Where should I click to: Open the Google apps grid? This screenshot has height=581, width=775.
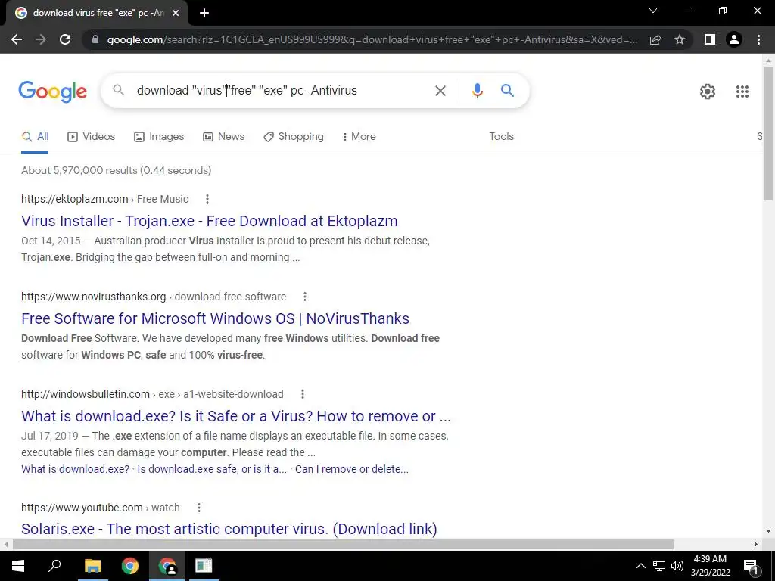(742, 92)
